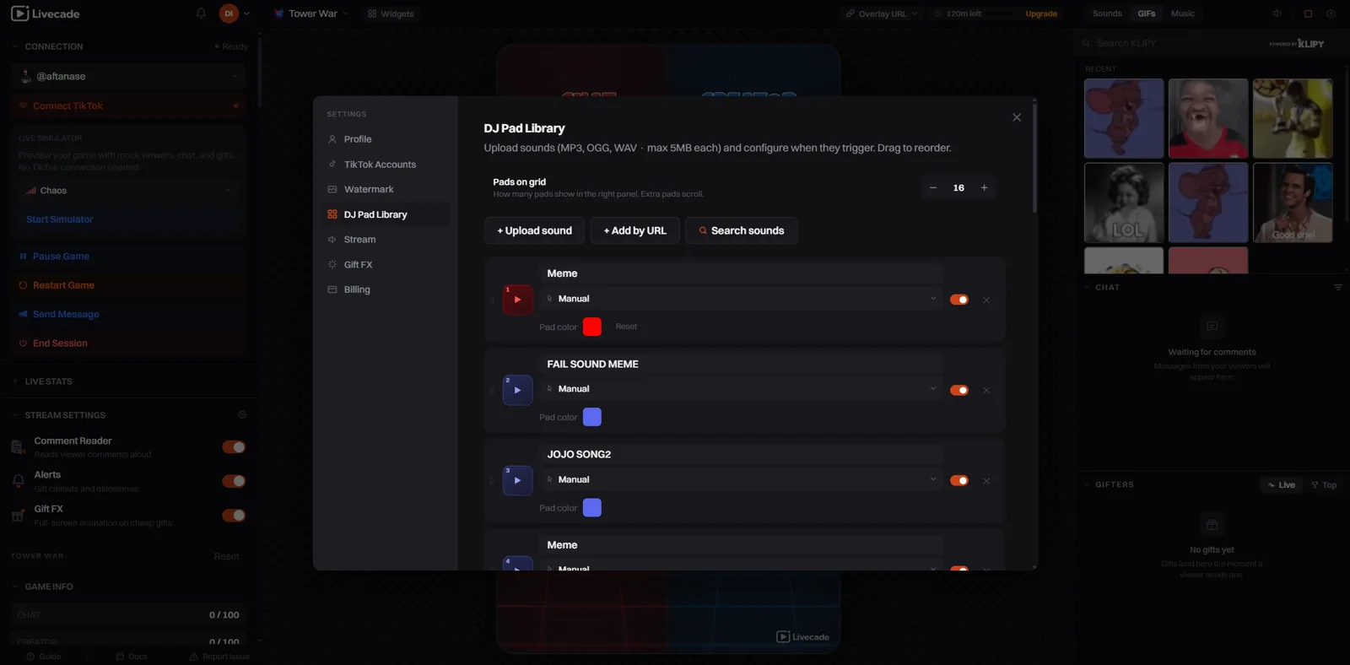Play the FAIL SOUND MEME pad preview
This screenshot has height=665, width=1350.
pyautogui.click(x=517, y=390)
